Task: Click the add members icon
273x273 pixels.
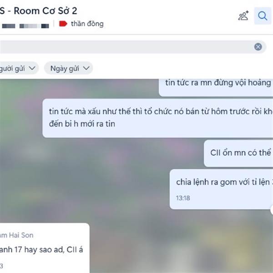Action: click(x=243, y=16)
